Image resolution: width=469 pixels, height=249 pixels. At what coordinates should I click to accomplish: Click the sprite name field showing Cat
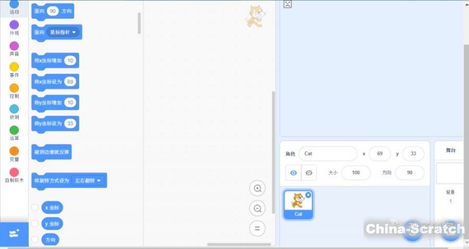pyautogui.click(x=327, y=154)
